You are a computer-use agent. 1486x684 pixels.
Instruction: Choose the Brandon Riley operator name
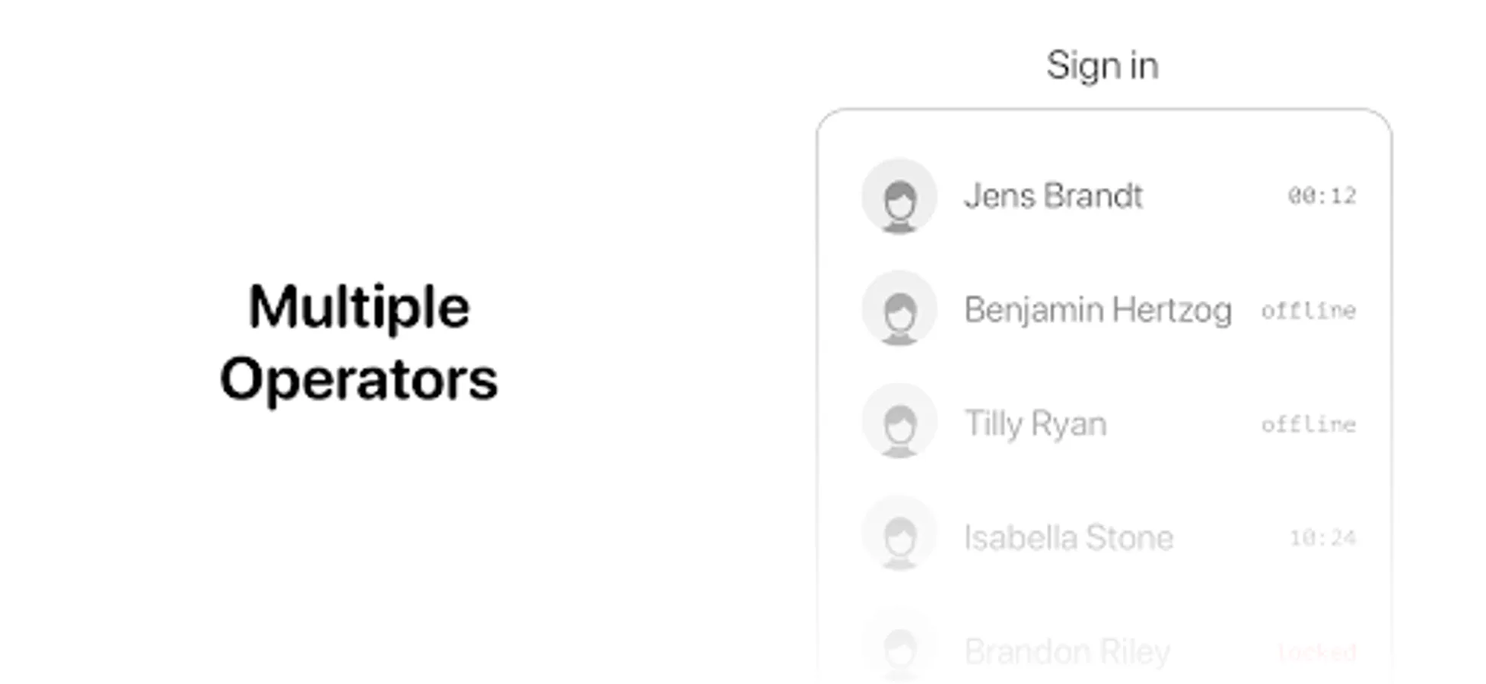point(1067,651)
